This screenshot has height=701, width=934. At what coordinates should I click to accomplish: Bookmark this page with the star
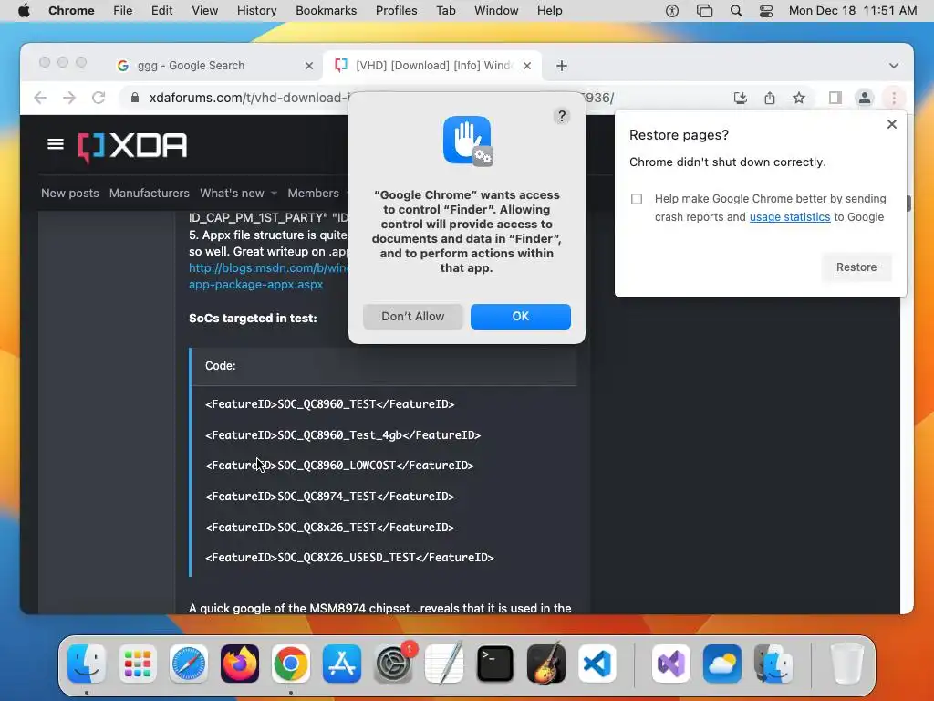[x=798, y=98]
